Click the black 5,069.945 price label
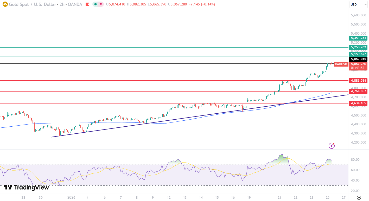 (x=358, y=59)
